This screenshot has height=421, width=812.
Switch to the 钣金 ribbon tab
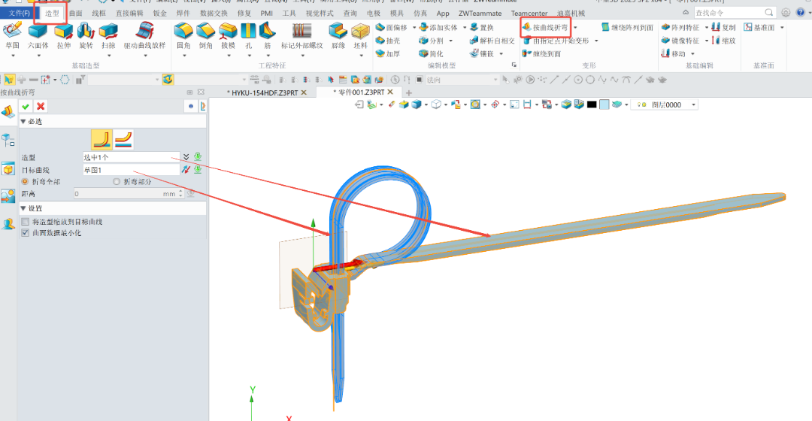point(160,13)
